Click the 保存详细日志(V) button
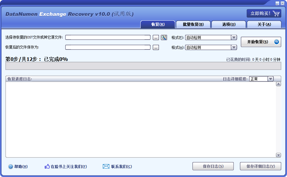Screen dimensions: 287x177 pos(260,166)
